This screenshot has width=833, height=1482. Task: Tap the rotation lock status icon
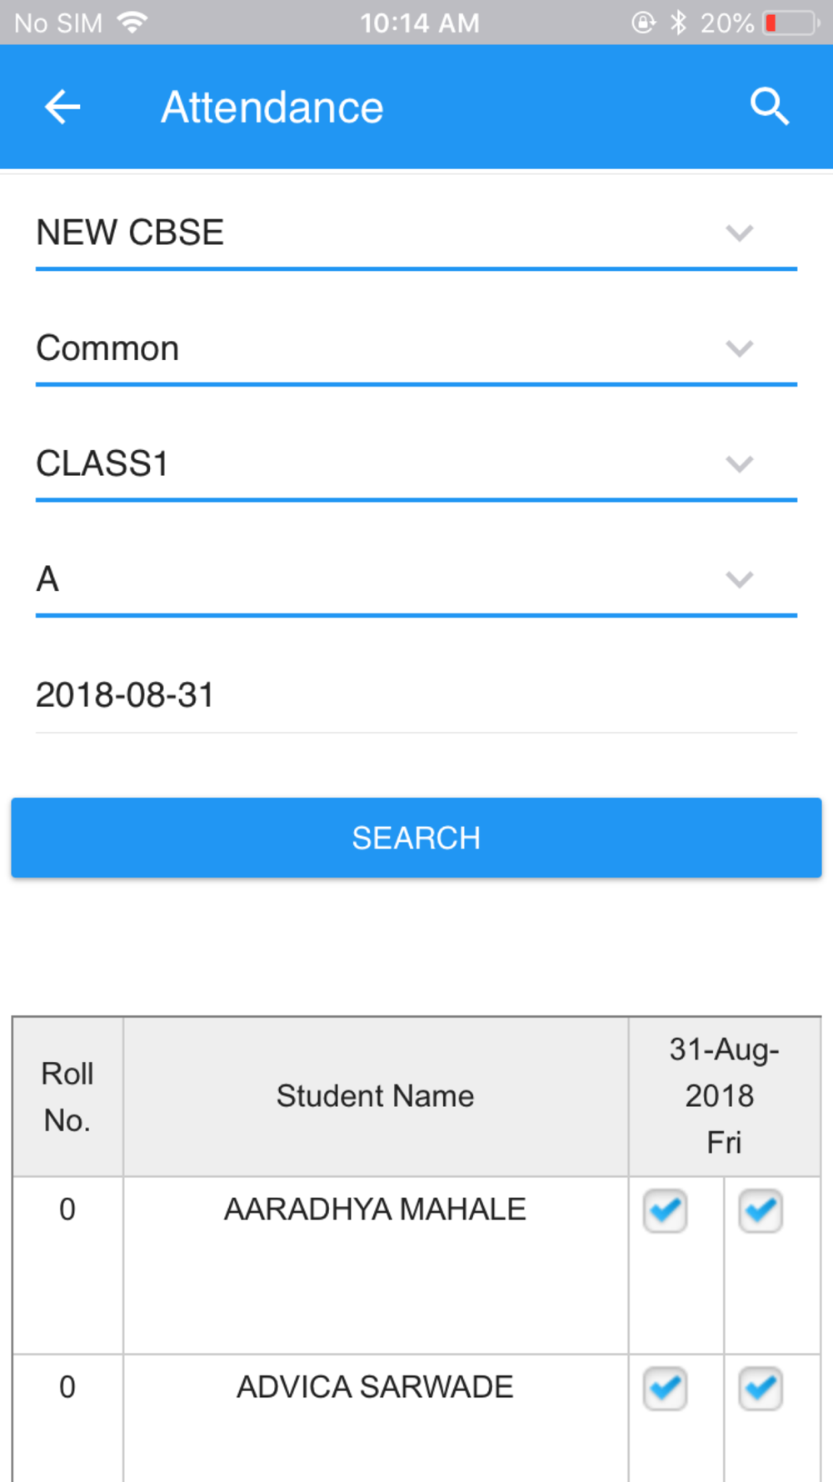(643, 23)
